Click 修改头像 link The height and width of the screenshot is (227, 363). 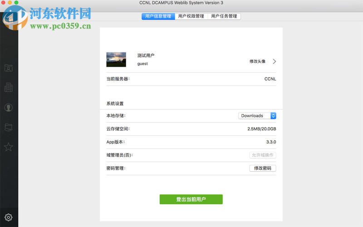point(257,61)
